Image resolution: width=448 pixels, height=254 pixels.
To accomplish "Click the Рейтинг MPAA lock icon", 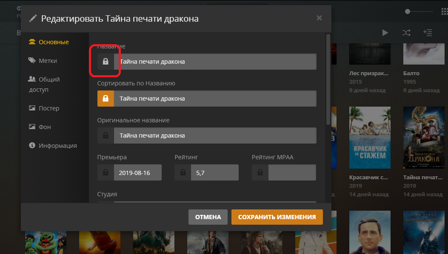I will point(260,172).
